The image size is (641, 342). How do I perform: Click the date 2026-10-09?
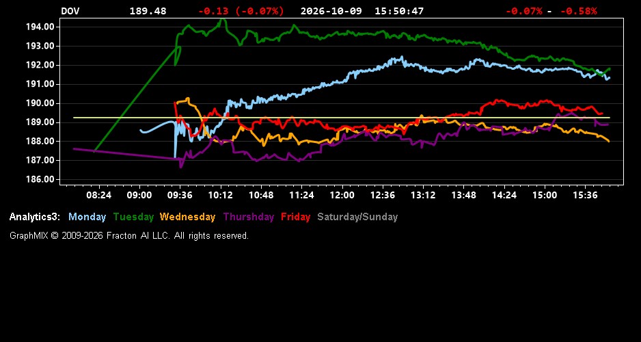(331, 11)
